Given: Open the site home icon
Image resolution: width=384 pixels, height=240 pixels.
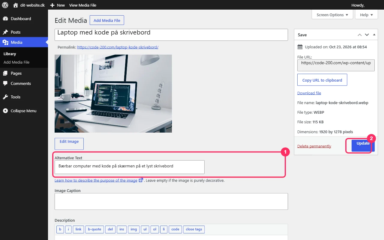Looking at the screenshot, I should click(16, 5).
